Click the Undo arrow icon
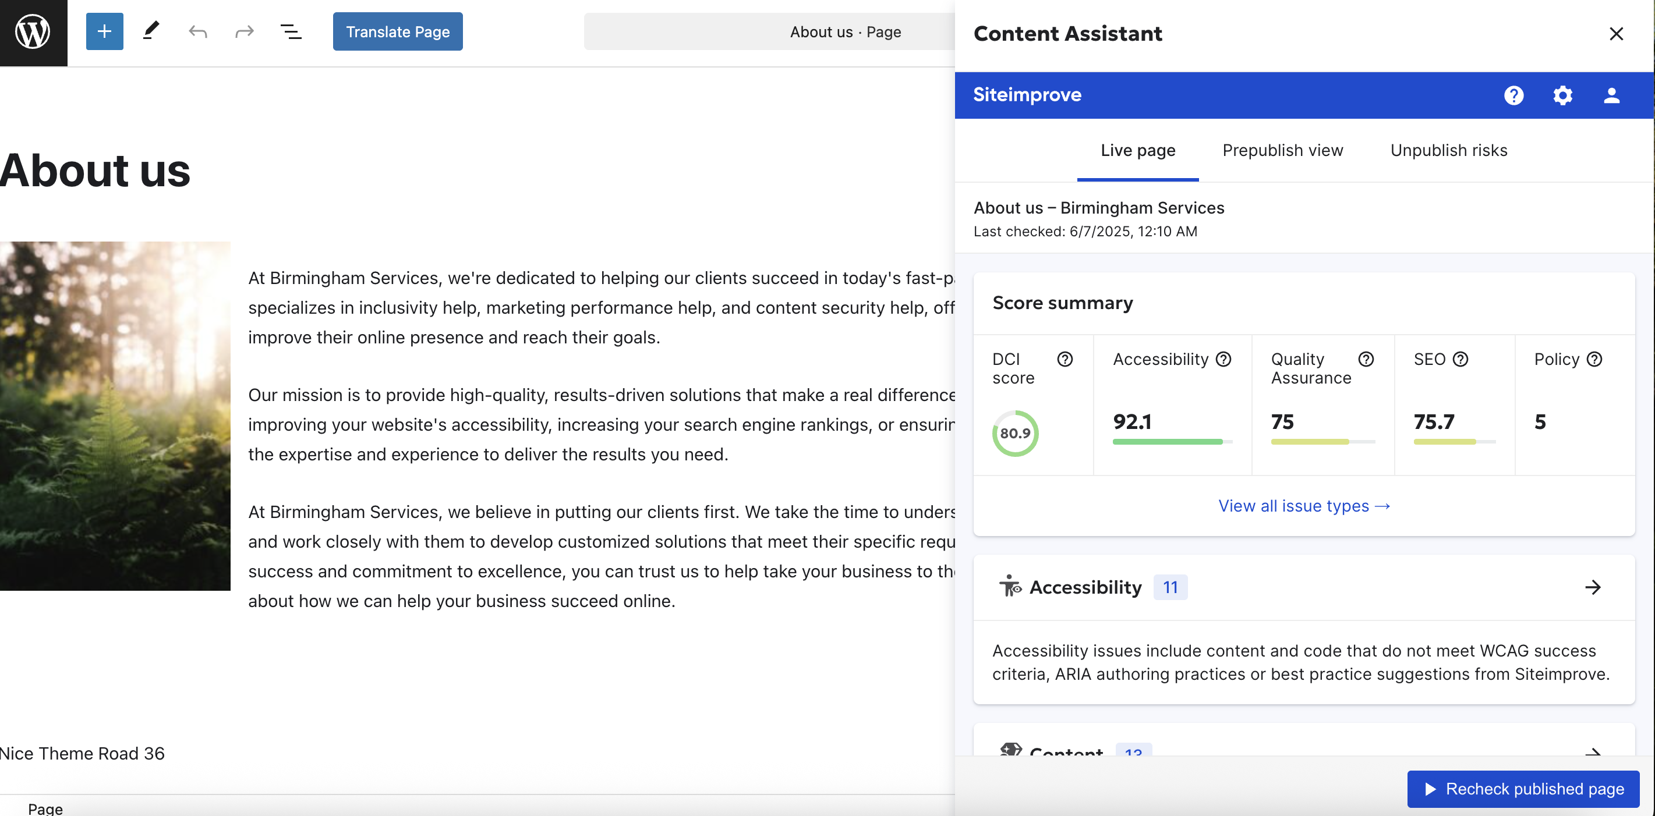1655x816 pixels. pyautogui.click(x=198, y=31)
